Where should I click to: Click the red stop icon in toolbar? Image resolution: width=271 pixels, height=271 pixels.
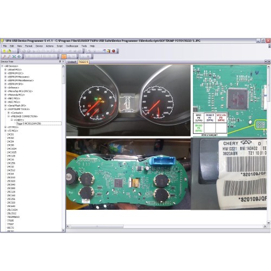coord(113,51)
